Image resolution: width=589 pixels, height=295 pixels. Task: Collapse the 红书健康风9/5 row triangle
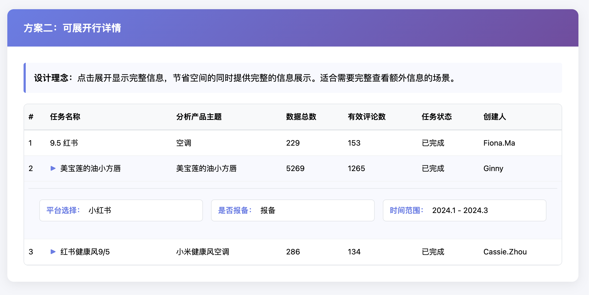pos(53,252)
